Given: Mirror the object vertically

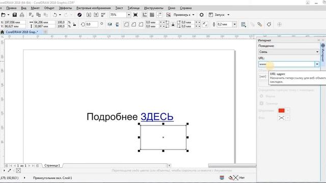Looking at the screenshot, I should coord(117,24).
